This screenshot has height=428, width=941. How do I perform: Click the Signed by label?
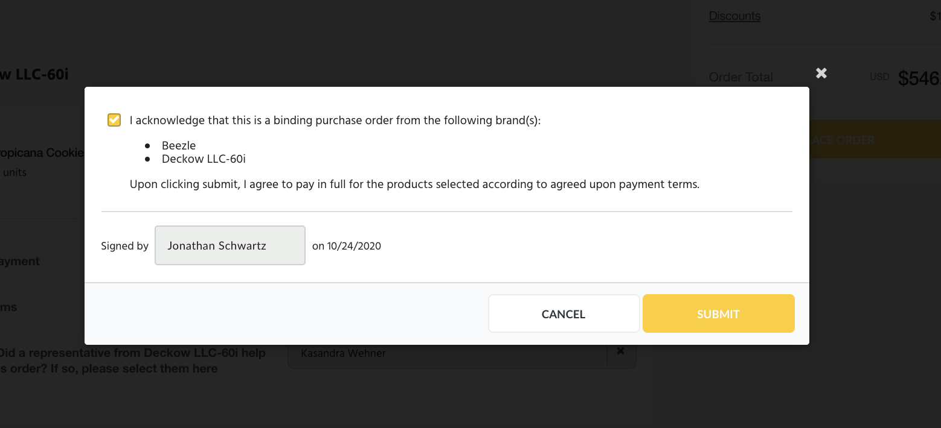[125, 246]
